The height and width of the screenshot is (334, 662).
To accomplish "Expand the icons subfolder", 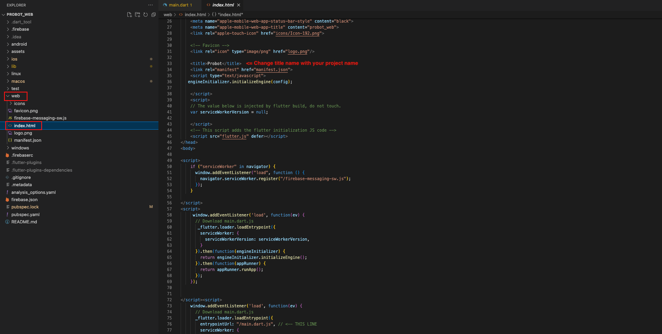I will [19, 103].
